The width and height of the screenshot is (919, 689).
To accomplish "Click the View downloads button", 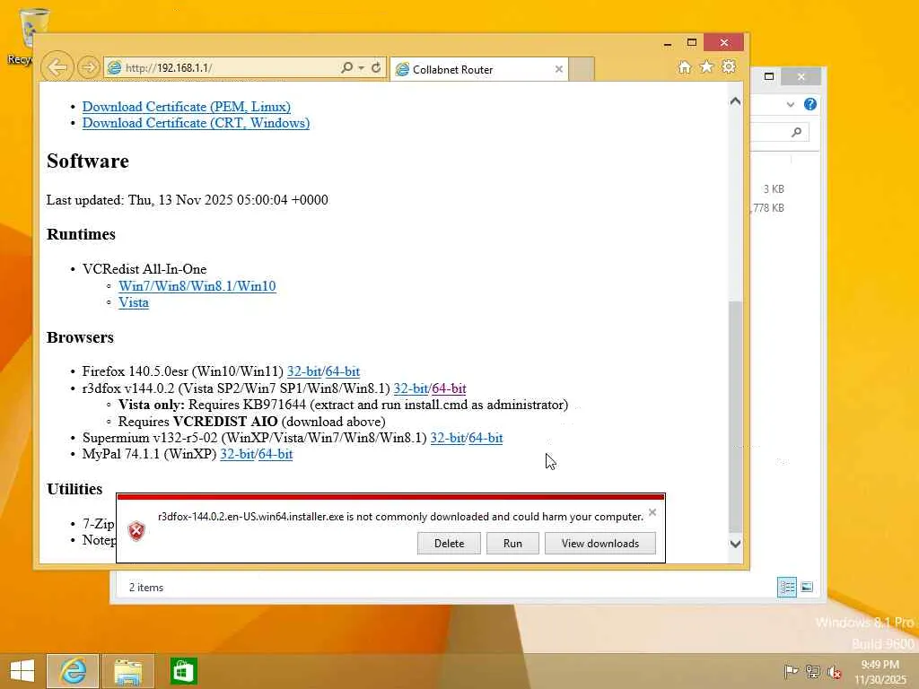I will pos(600,543).
